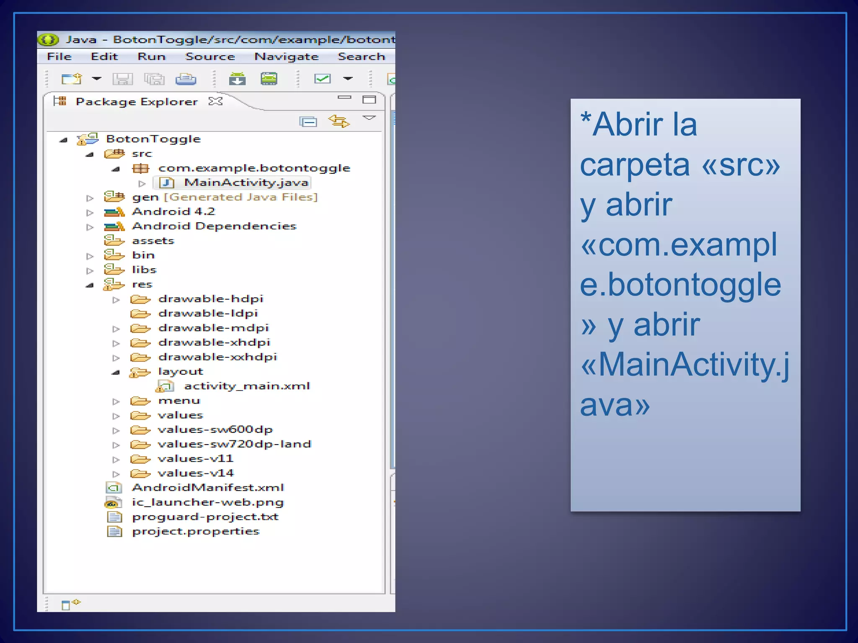Click the libs folder icon
Image resolution: width=858 pixels, height=643 pixels.
click(114, 269)
